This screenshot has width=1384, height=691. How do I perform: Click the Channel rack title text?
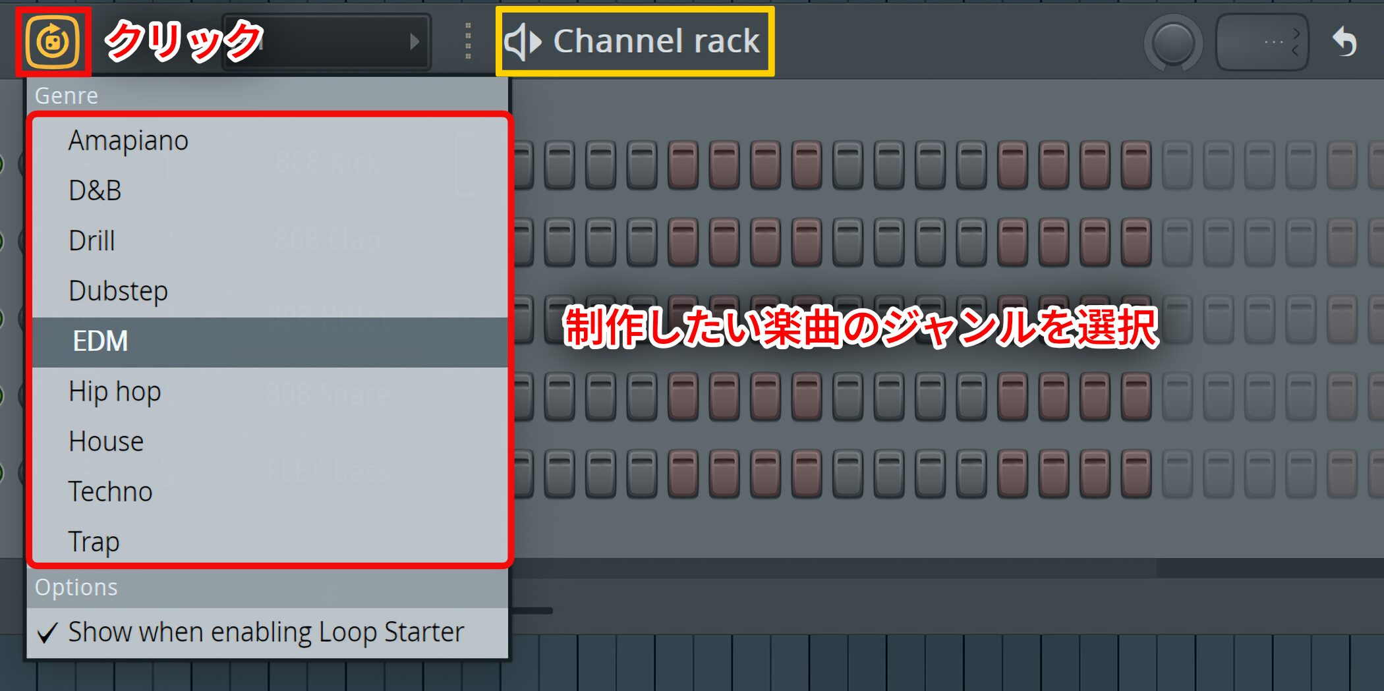click(x=656, y=41)
